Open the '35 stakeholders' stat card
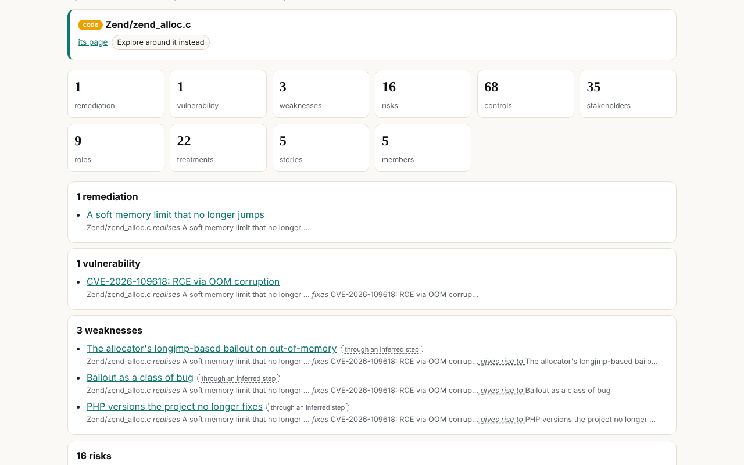 coord(628,94)
